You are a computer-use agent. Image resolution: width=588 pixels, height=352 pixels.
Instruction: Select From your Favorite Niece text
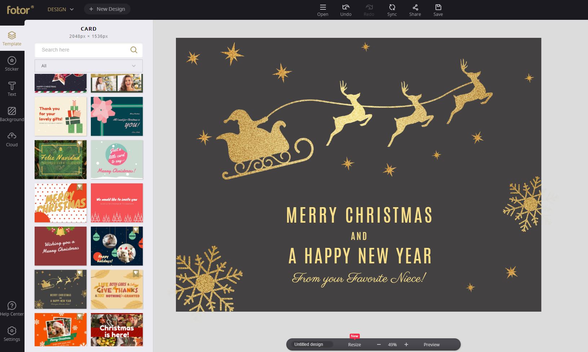click(x=359, y=279)
